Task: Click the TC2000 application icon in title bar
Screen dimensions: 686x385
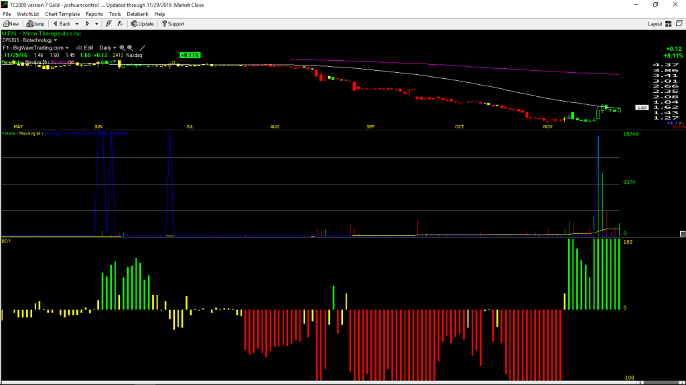Action: click(5, 5)
